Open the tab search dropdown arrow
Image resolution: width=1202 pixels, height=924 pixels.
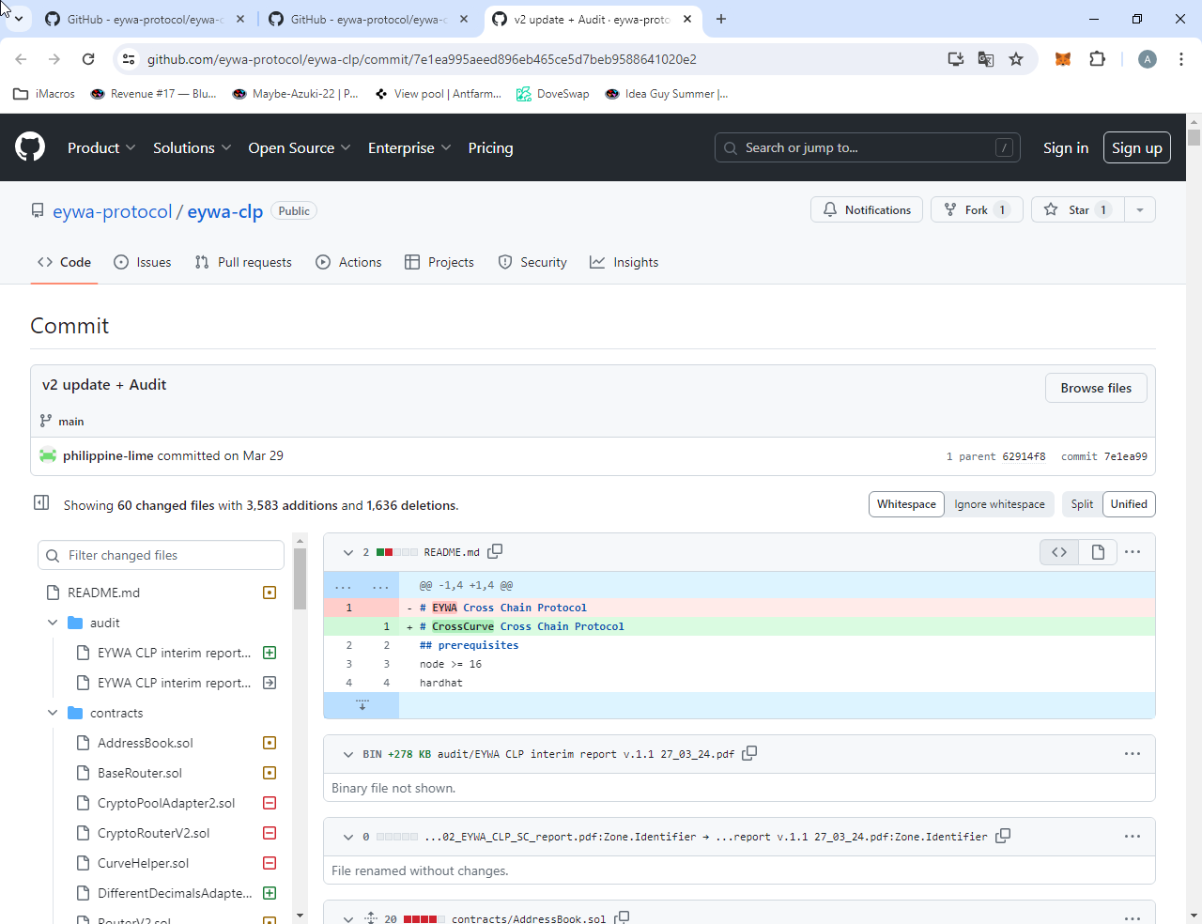pyautogui.click(x=18, y=19)
